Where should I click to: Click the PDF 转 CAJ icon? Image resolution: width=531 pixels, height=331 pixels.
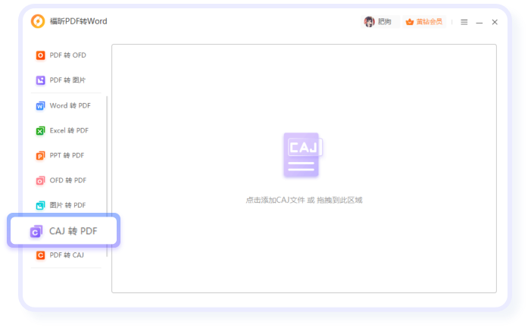pos(40,255)
